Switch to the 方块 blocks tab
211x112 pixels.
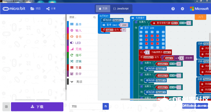pyautogui.click(x=103, y=9)
